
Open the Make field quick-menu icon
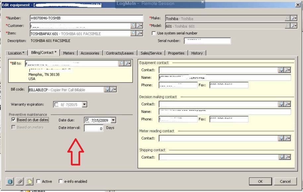(294, 18)
